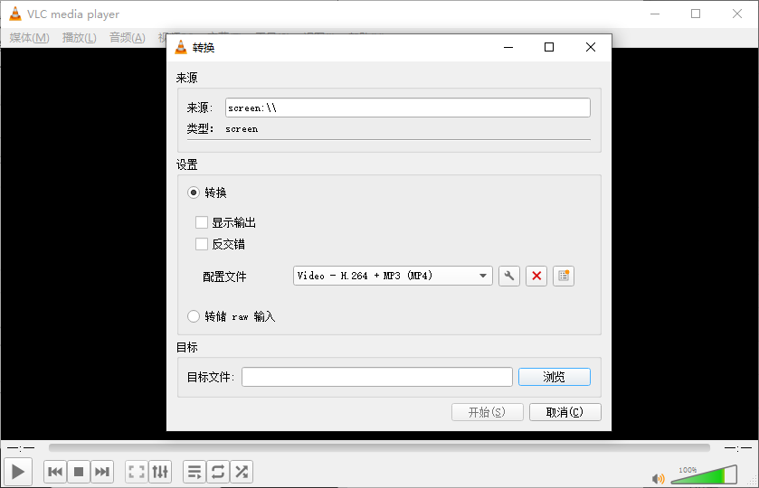Click the 目标文件 destination input field
Image resolution: width=759 pixels, height=488 pixels.
coord(377,377)
